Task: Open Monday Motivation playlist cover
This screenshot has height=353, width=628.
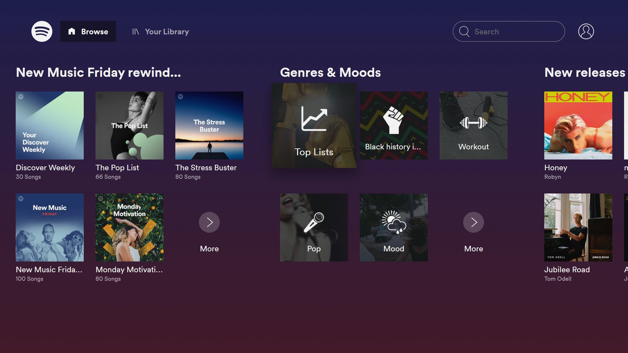Action: [130, 227]
